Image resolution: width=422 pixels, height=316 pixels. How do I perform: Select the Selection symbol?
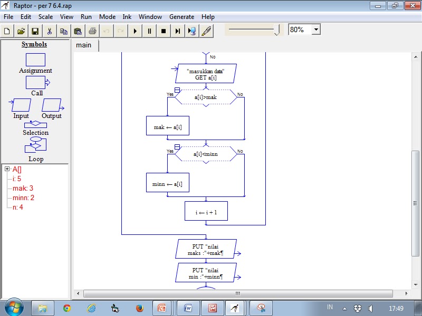(x=35, y=124)
